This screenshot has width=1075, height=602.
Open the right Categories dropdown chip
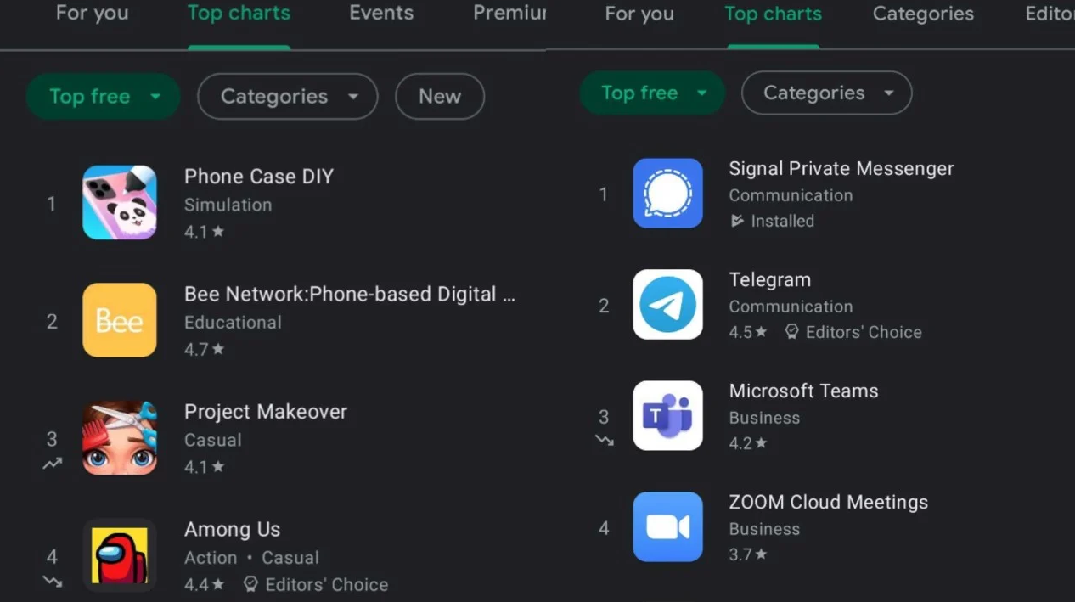(x=826, y=93)
